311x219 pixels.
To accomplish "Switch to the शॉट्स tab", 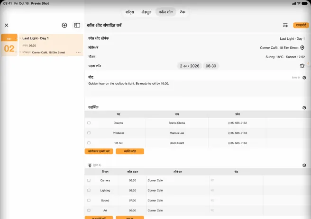I will tap(130, 12).
